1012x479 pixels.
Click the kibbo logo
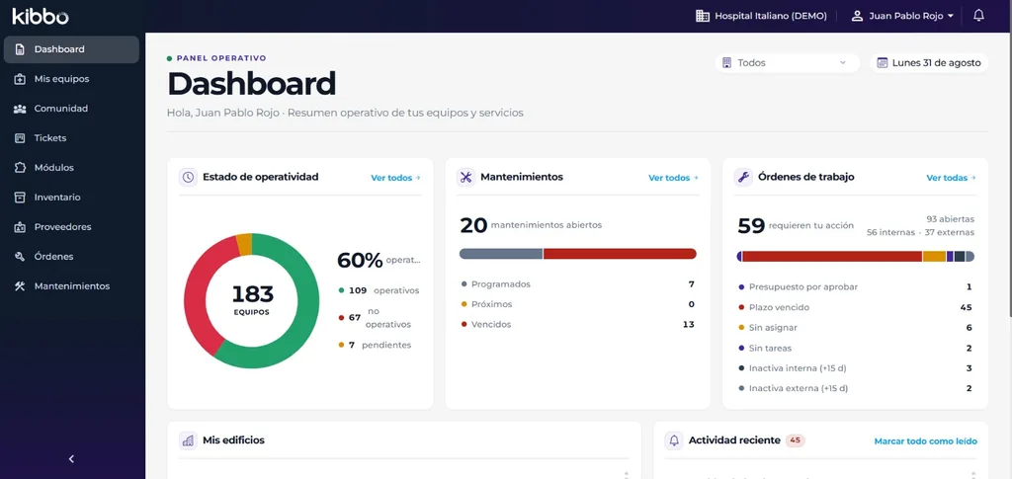(x=40, y=16)
